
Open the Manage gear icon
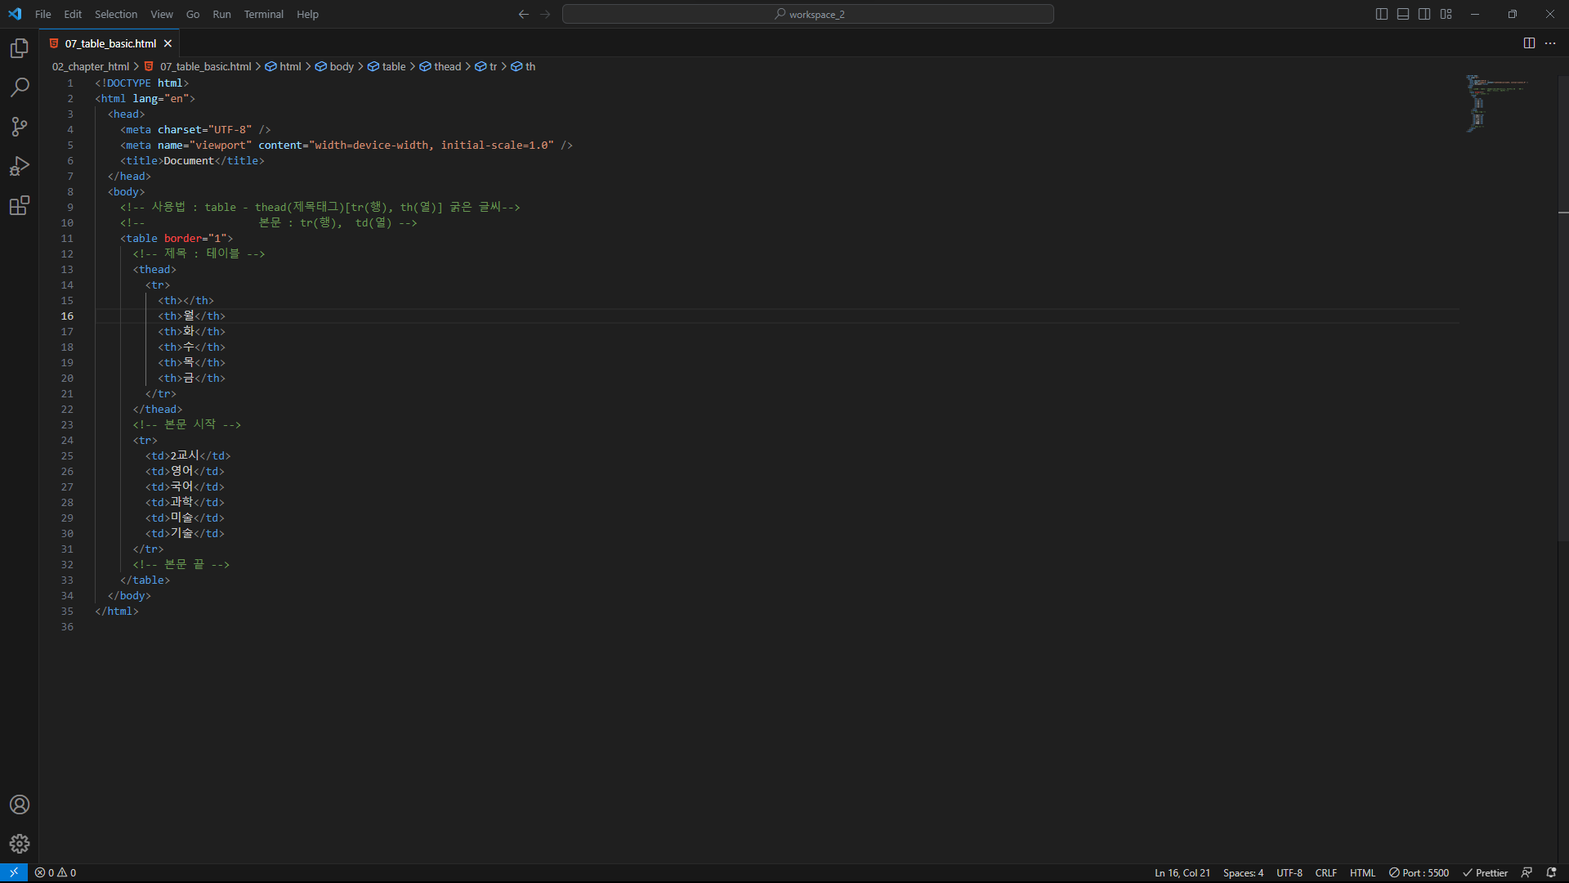(x=20, y=844)
